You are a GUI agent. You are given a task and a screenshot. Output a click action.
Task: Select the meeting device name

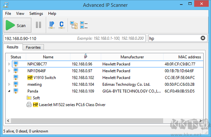point(34,84)
